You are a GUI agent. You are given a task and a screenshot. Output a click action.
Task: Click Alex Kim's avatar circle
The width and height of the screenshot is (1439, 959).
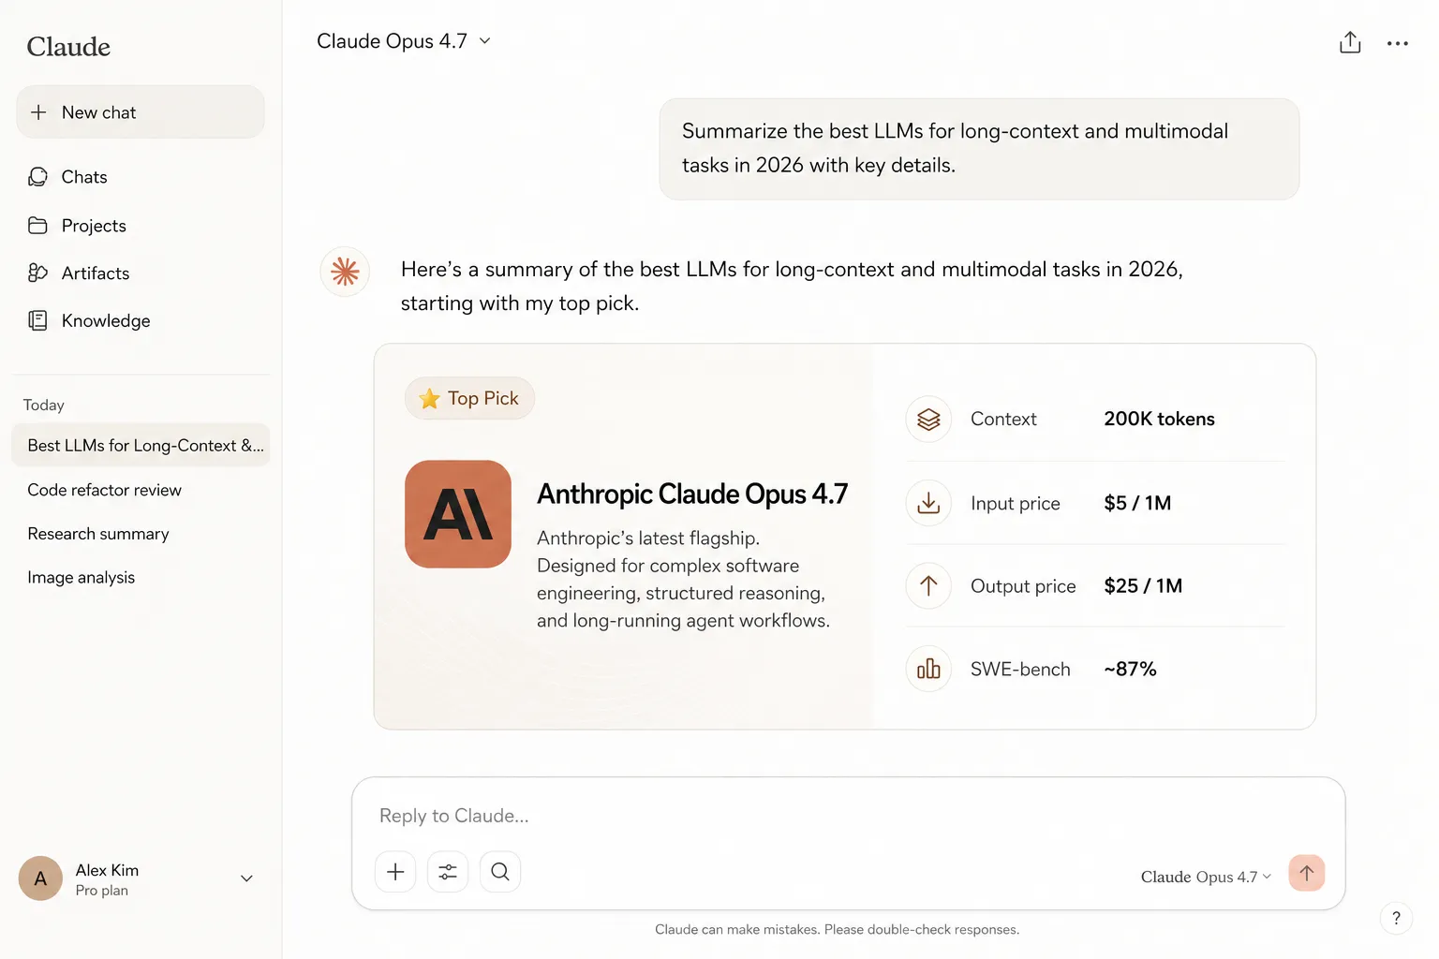(x=40, y=878)
